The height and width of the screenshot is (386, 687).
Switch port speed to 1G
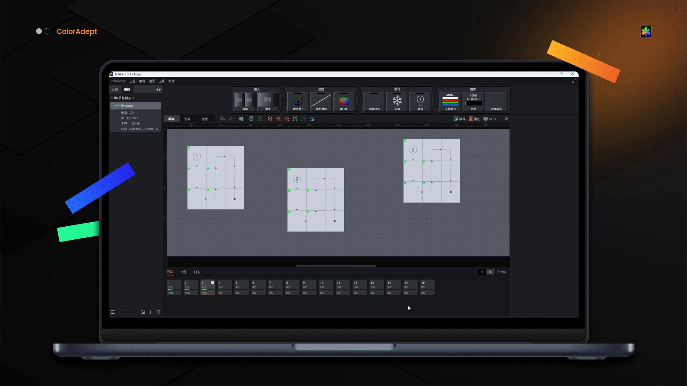point(482,272)
